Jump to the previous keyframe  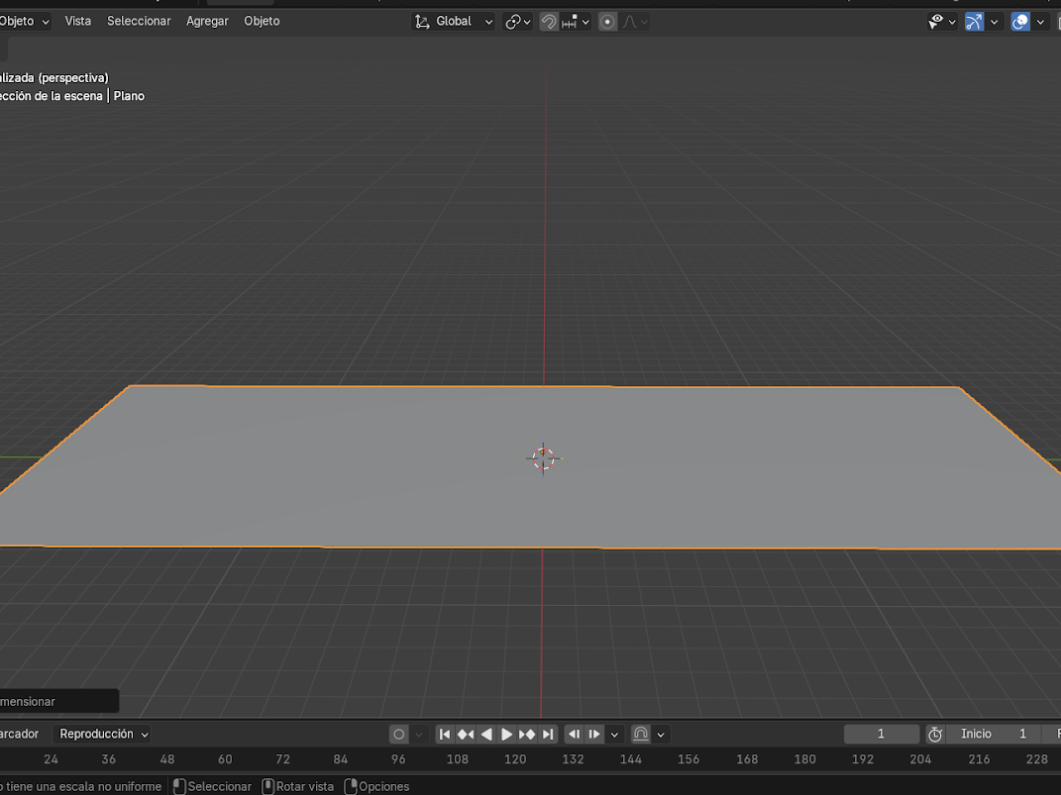(x=466, y=734)
